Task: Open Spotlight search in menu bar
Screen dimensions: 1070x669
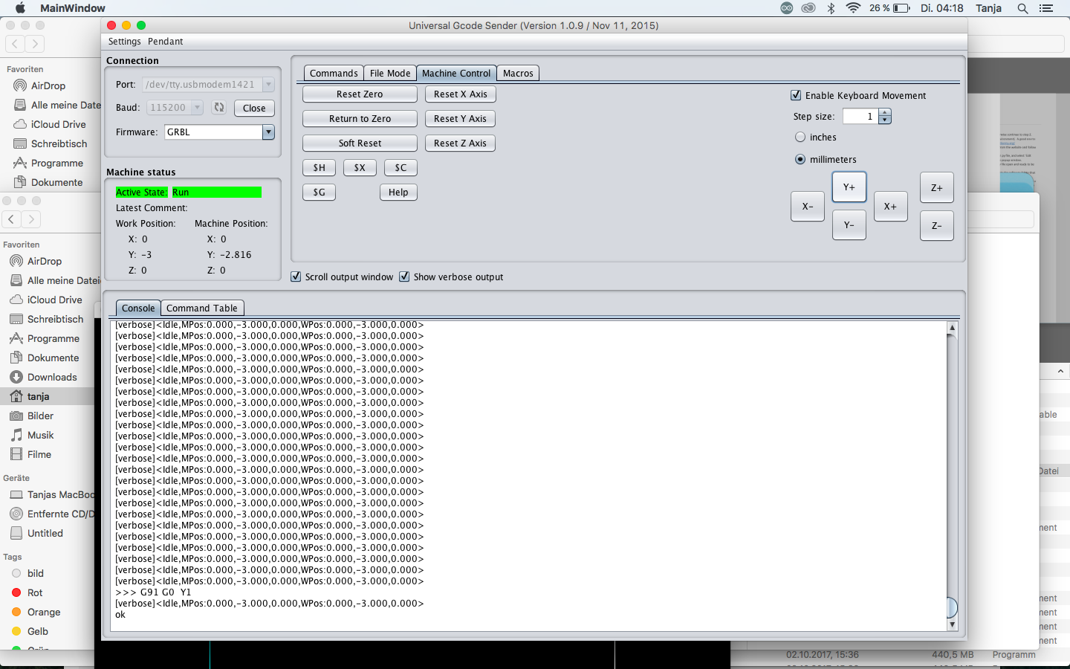Action: (1022, 8)
